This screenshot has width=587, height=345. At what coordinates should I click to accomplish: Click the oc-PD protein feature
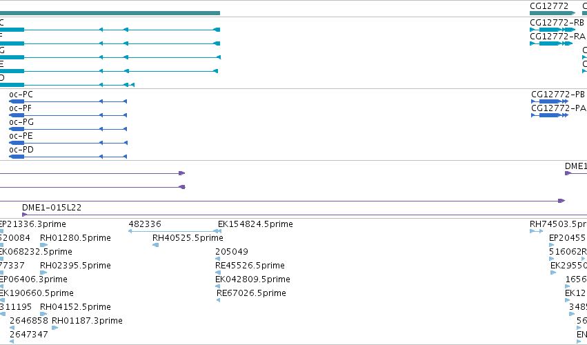point(68,157)
